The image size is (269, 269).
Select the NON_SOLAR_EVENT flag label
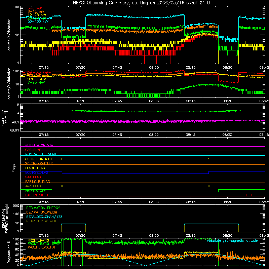(x=41, y=154)
